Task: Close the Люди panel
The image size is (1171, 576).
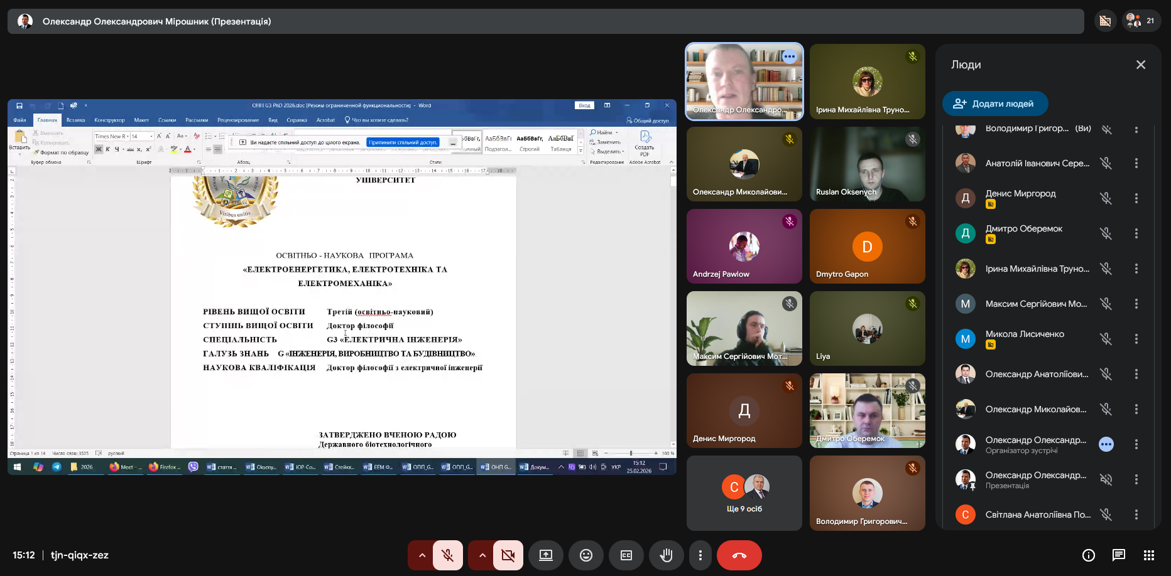Action: [x=1141, y=65]
